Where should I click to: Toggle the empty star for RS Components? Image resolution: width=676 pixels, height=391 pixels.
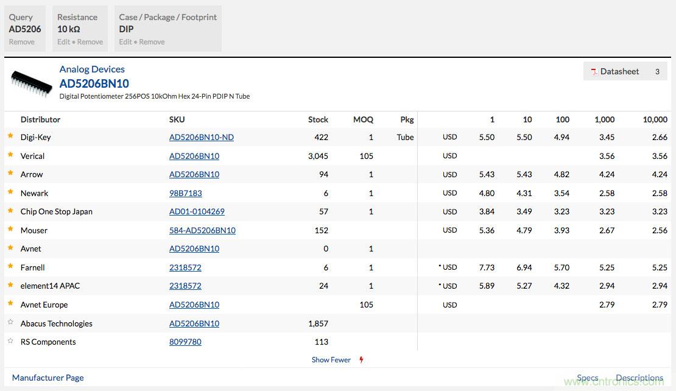coord(10,341)
